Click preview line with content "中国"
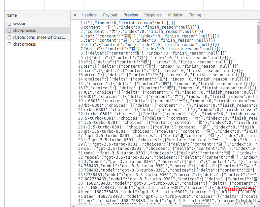 point(151,36)
